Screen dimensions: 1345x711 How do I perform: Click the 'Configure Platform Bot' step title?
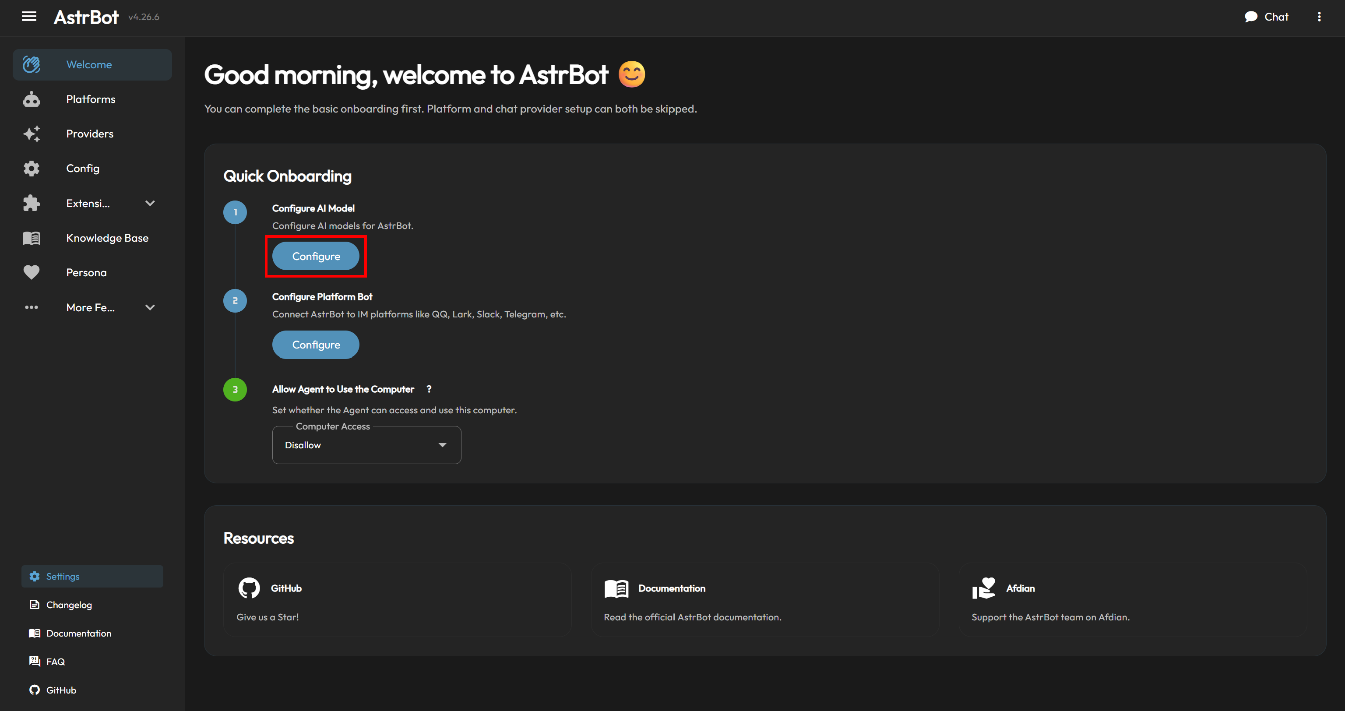322,296
